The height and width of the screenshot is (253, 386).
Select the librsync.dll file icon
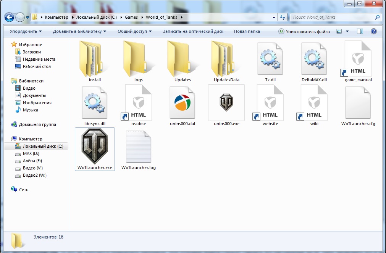(x=95, y=102)
